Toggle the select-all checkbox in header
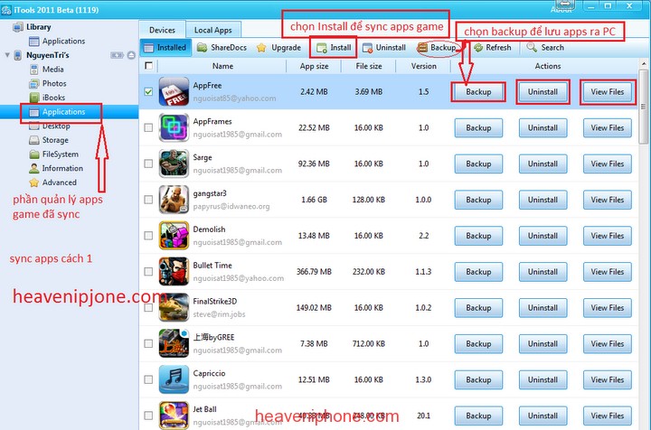 click(148, 66)
